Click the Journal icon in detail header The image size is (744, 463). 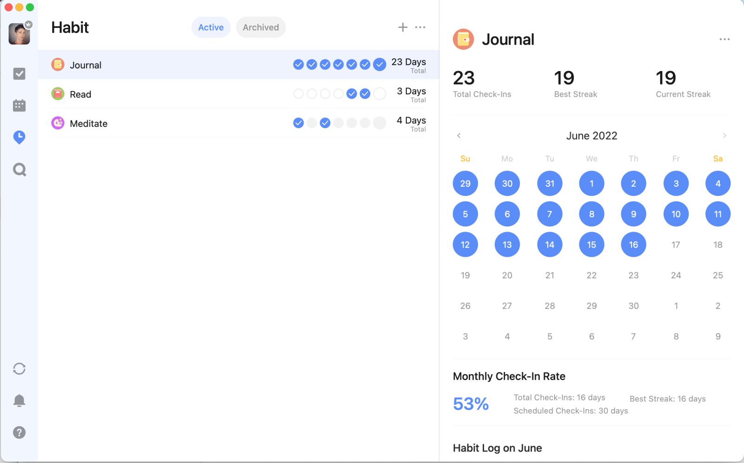pyautogui.click(x=463, y=39)
